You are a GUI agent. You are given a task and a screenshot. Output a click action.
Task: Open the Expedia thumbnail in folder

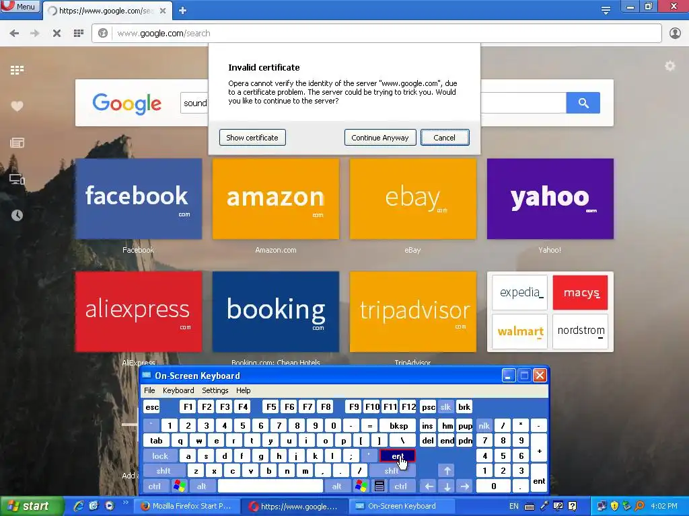click(520, 293)
